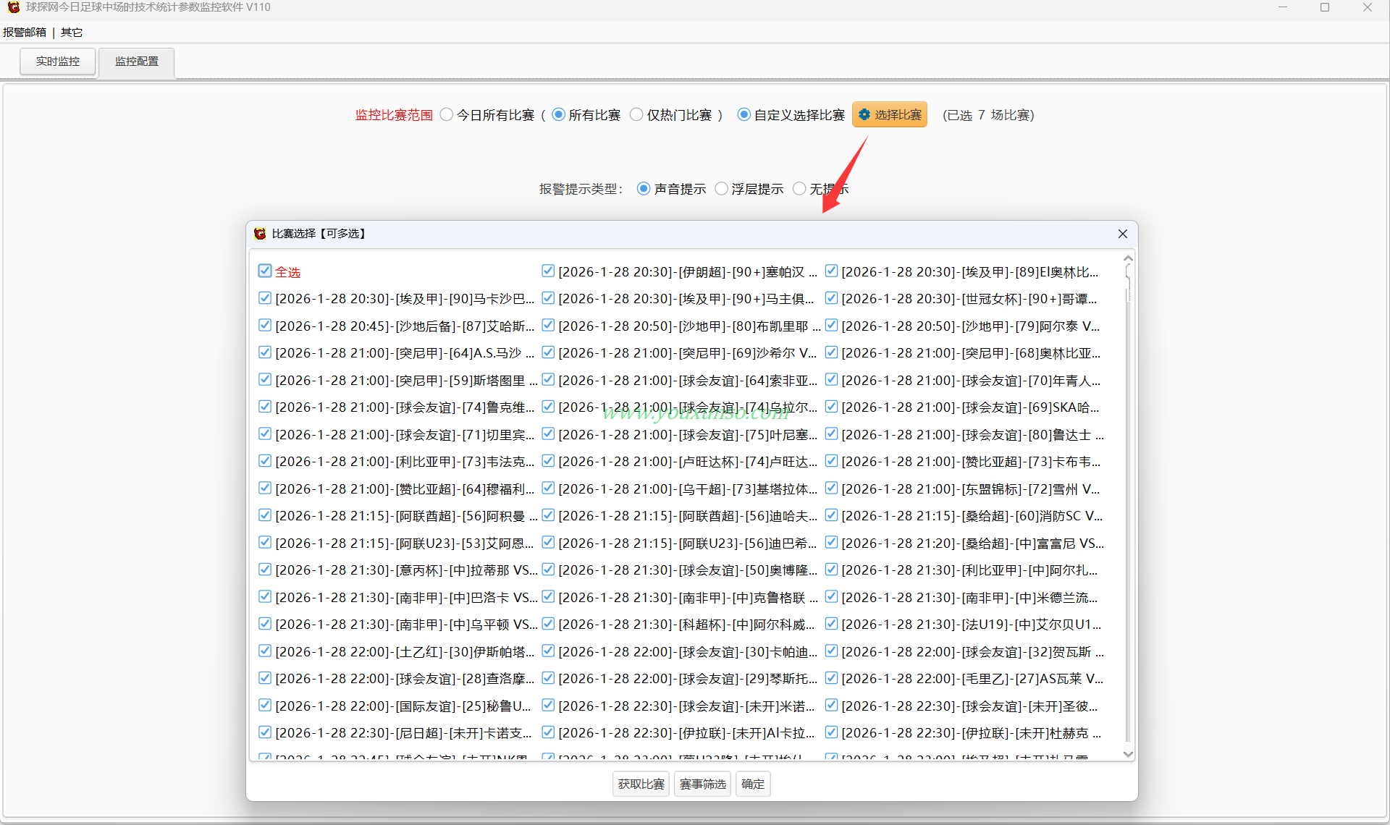
Task: Choose the 声音提示 alert type
Action: pyautogui.click(x=644, y=189)
